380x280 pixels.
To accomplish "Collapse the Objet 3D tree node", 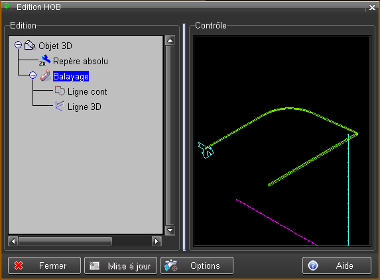I will point(18,45).
